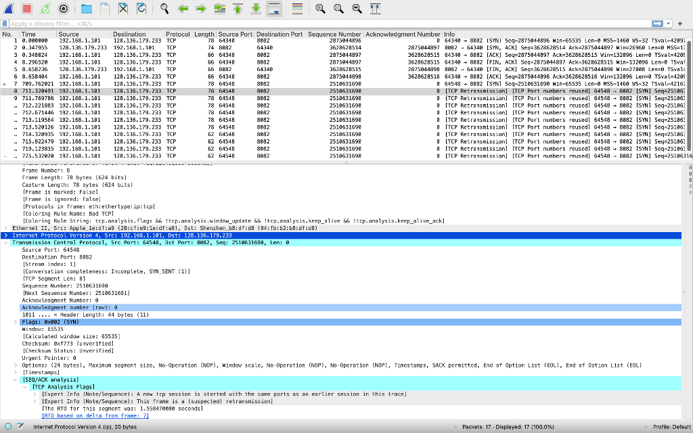Open the capture options dialog

coord(65,8)
